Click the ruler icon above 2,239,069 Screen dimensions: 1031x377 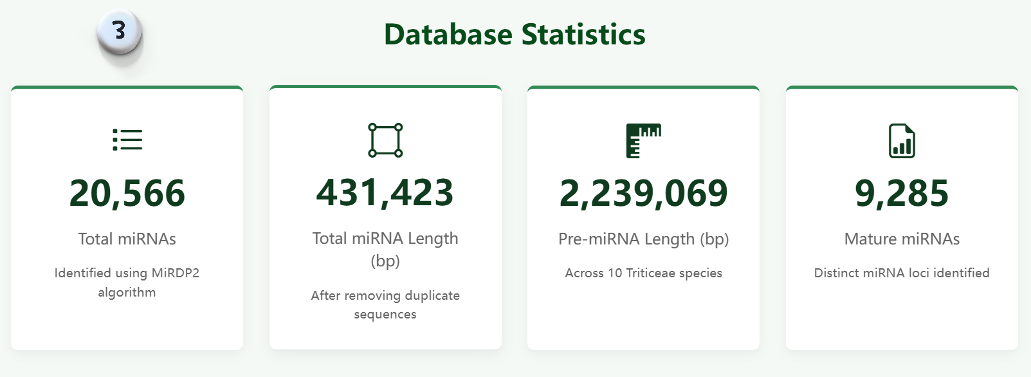click(644, 141)
